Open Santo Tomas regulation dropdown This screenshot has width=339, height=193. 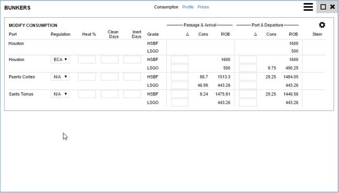click(x=60, y=94)
